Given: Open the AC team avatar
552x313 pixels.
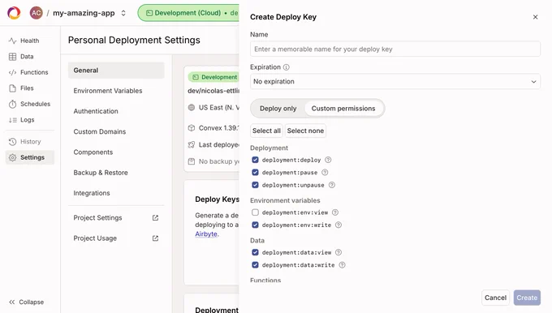Looking at the screenshot, I should point(36,13).
